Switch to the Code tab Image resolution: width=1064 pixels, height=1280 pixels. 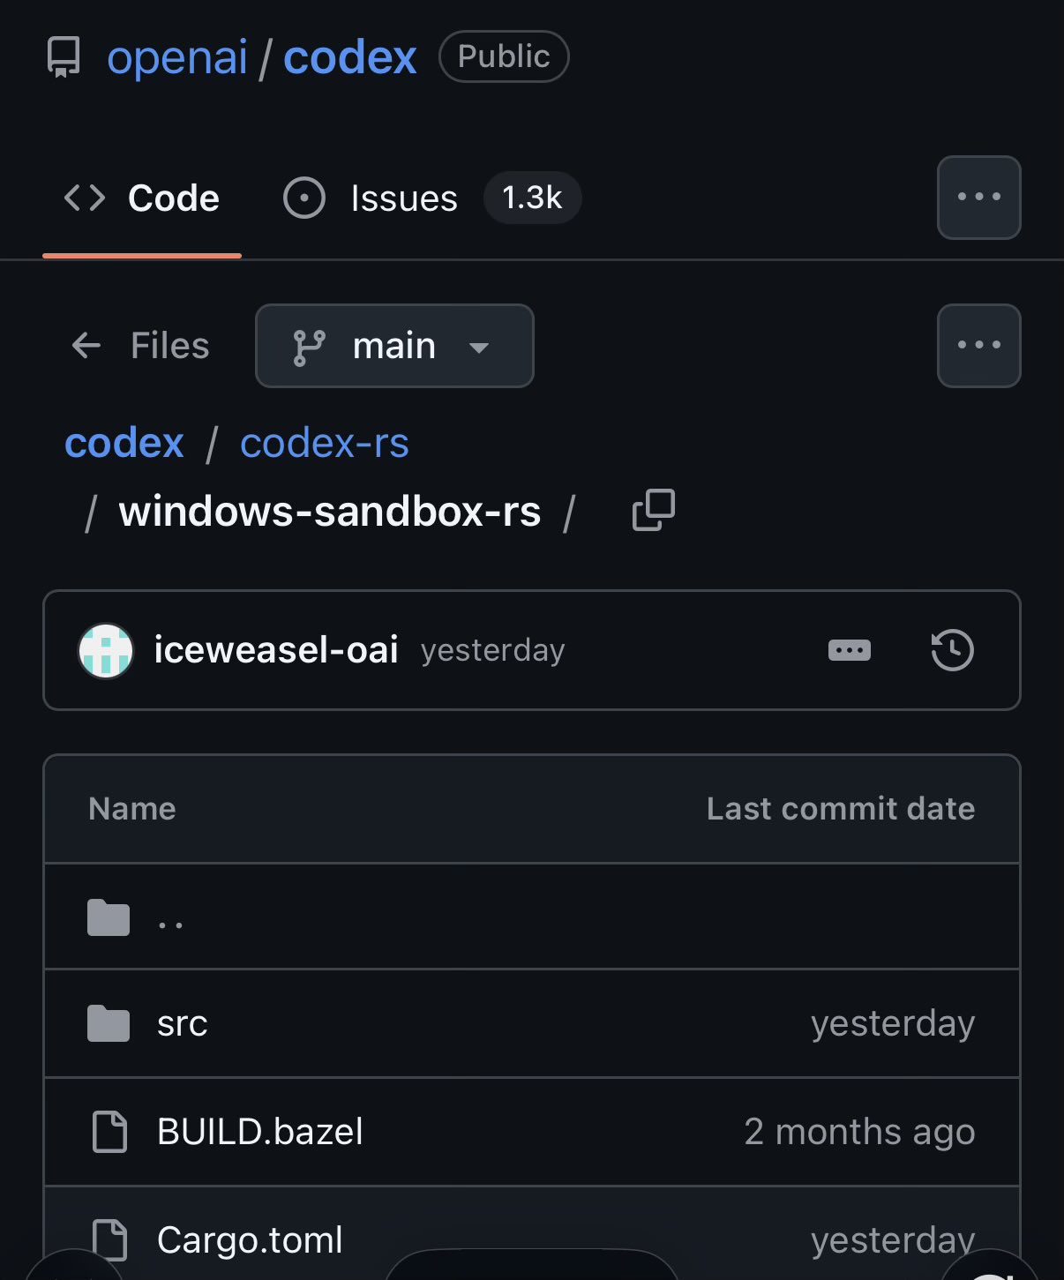click(x=142, y=198)
